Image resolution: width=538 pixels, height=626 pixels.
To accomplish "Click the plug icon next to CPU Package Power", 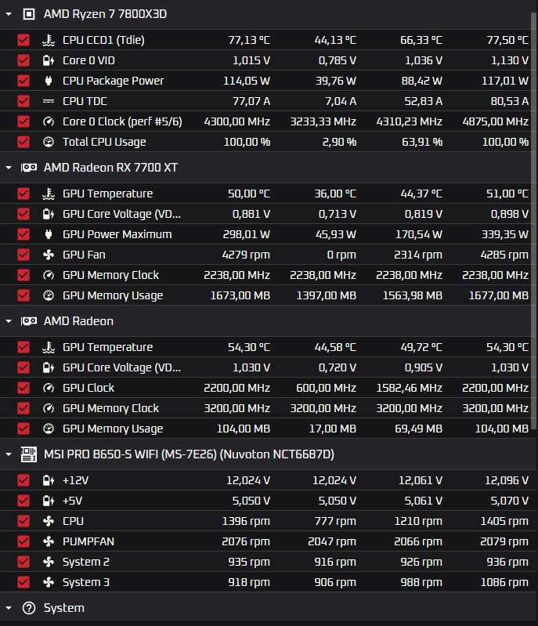I will point(48,81).
